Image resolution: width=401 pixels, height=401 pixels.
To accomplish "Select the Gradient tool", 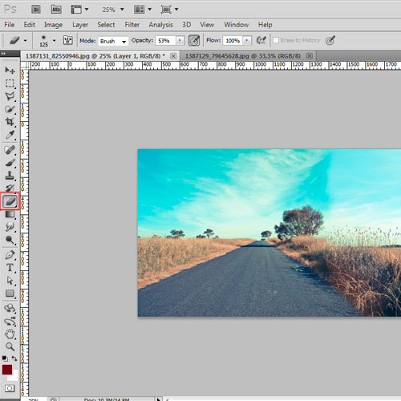I will point(10,214).
